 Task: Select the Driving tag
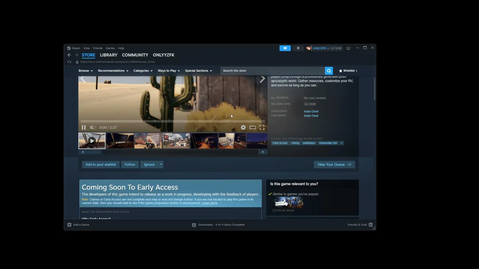coord(295,143)
